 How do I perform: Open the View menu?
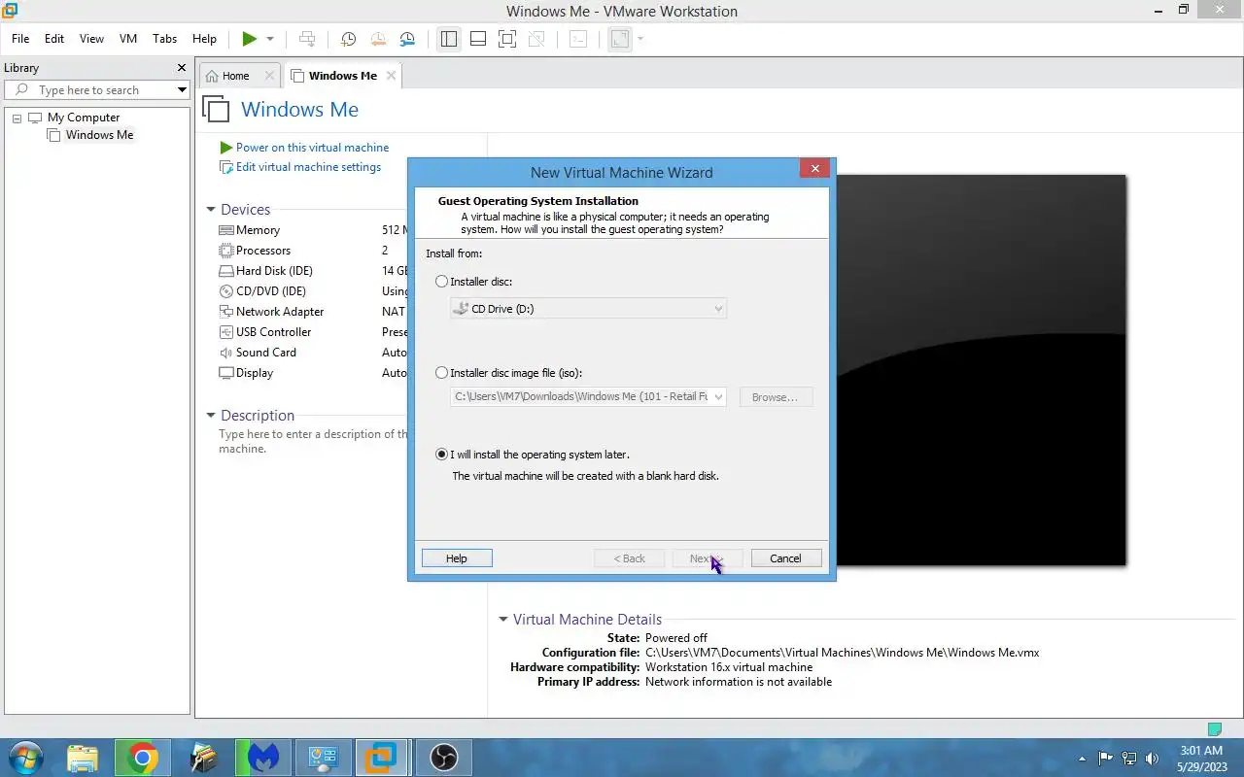point(91,39)
